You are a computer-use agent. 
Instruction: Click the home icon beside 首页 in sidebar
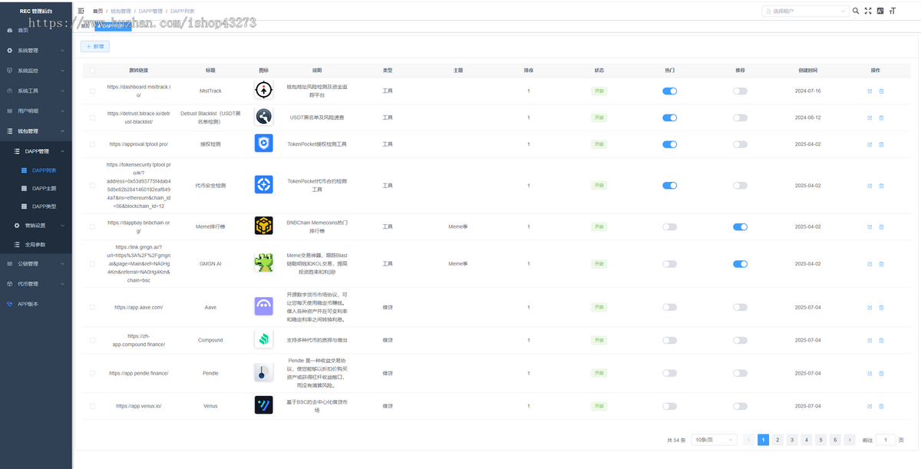point(9,30)
